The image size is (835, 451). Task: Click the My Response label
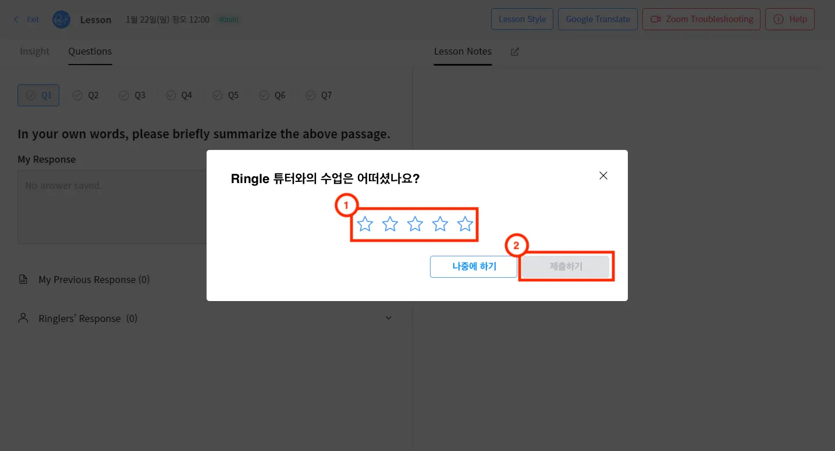pos(47,159)
